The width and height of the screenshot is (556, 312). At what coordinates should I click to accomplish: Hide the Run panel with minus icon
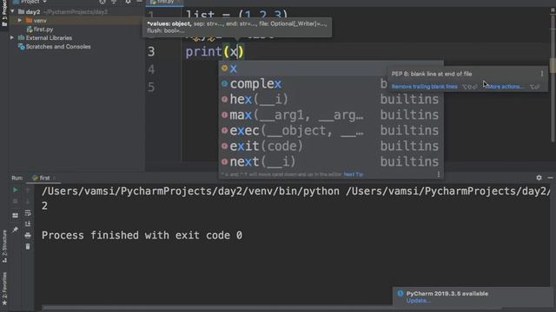tap(550, 178)
